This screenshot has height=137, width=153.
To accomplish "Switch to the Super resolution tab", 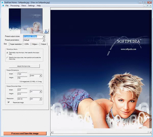I will click(16, 44).
